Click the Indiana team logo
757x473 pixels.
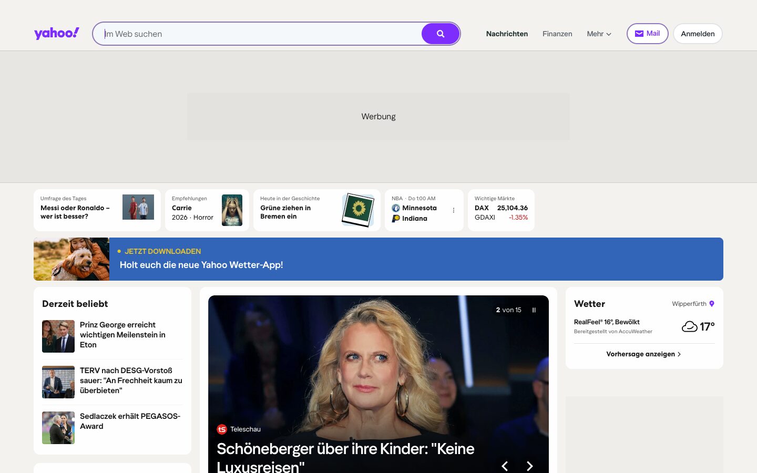pos(396,218)
